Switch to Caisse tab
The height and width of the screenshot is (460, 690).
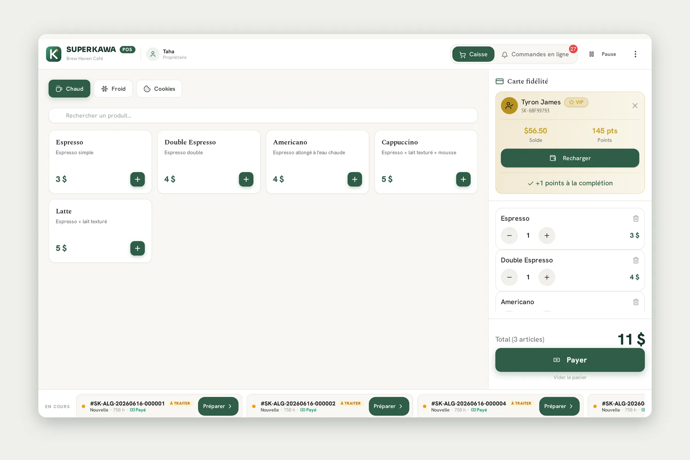pyautogui.click(x=473, y=54)
